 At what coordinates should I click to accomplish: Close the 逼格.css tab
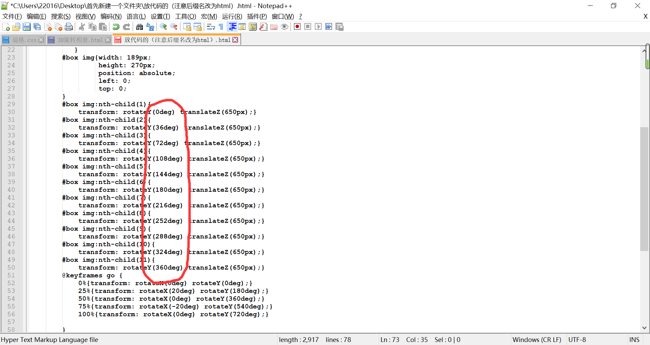pos(41,40)
